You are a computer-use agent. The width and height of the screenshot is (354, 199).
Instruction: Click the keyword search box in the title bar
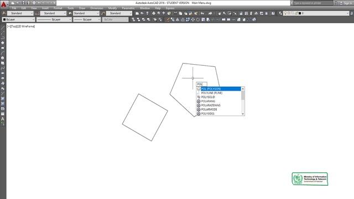click(x=313, y=3)
